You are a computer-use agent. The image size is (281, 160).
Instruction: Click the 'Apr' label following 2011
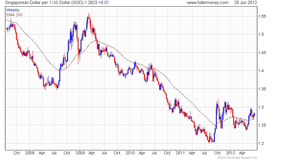click(x=192, y=153)
